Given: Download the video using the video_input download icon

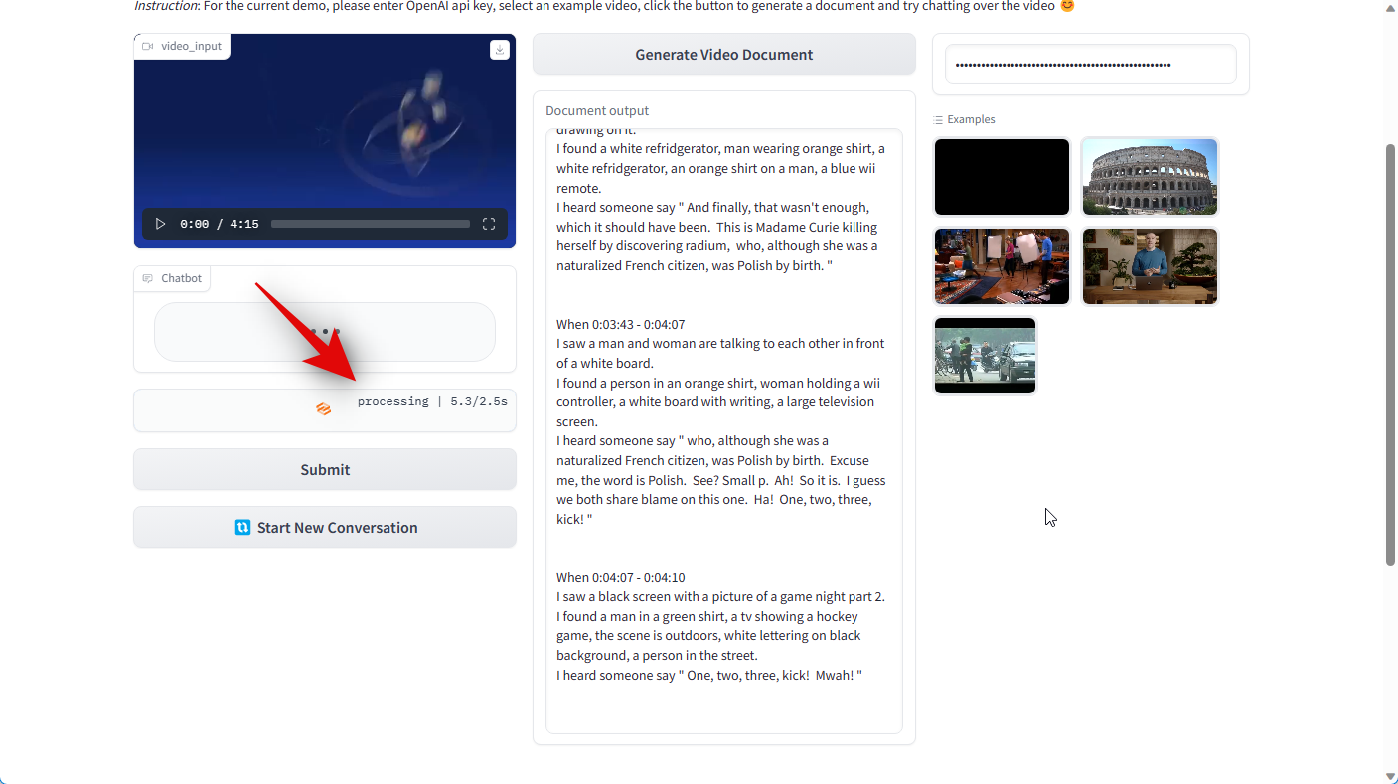Looking at the screenshot, I should (500, 50).
